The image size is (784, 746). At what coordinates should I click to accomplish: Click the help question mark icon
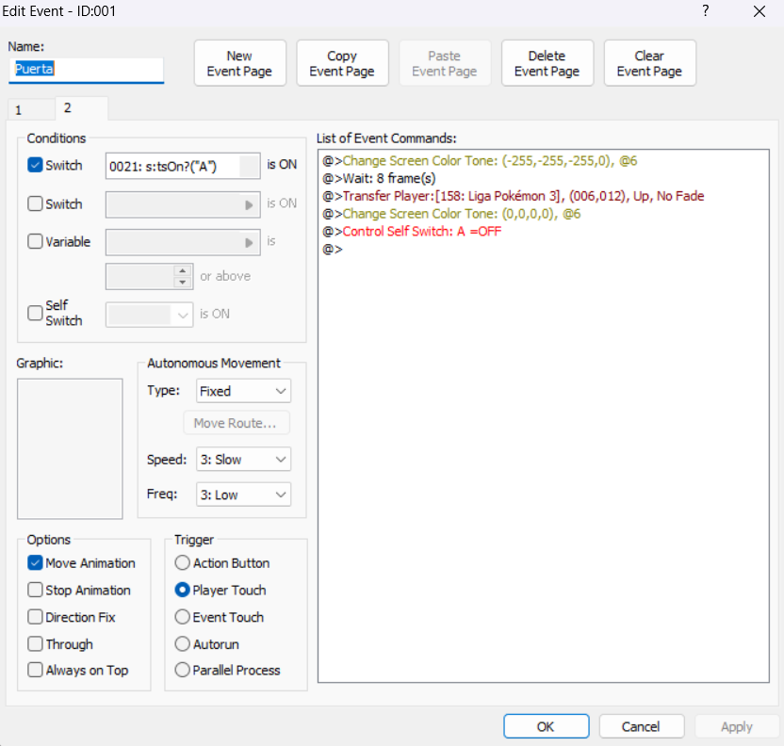(x=706, y=11)
